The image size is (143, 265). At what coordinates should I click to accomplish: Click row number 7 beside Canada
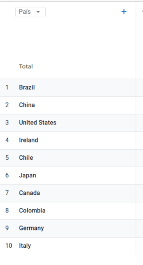pyautogui.click(x=7, y=193)
